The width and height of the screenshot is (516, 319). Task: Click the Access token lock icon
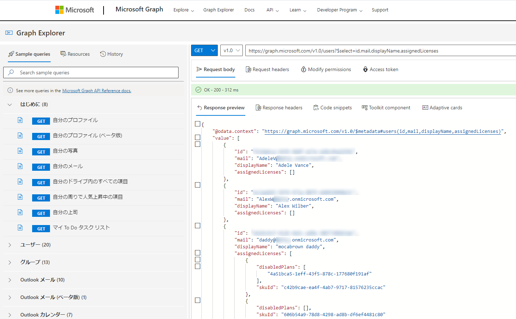point(365,69)
